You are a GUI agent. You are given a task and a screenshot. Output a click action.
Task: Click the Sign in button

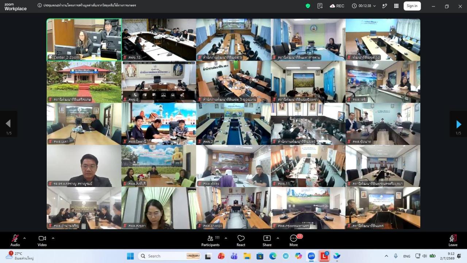pos(412,6)
